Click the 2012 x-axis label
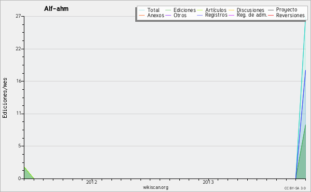The image size is (311, 192). point(92,182)
